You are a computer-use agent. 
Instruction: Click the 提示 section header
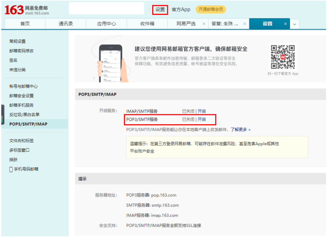(x=82, y=179)
